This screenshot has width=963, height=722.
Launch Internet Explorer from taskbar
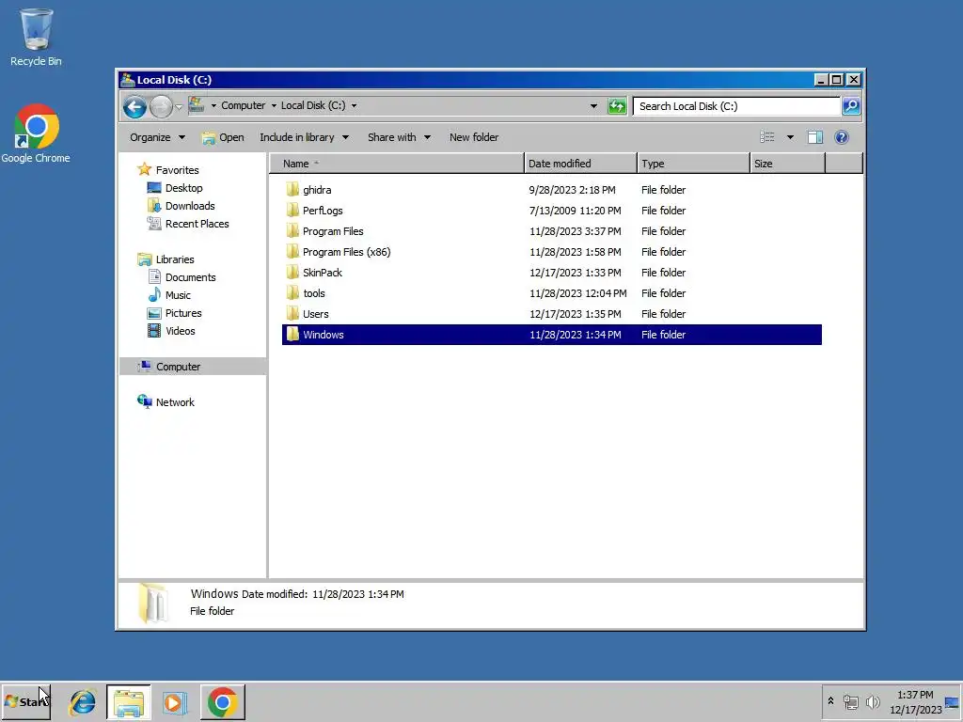(83, 701)
